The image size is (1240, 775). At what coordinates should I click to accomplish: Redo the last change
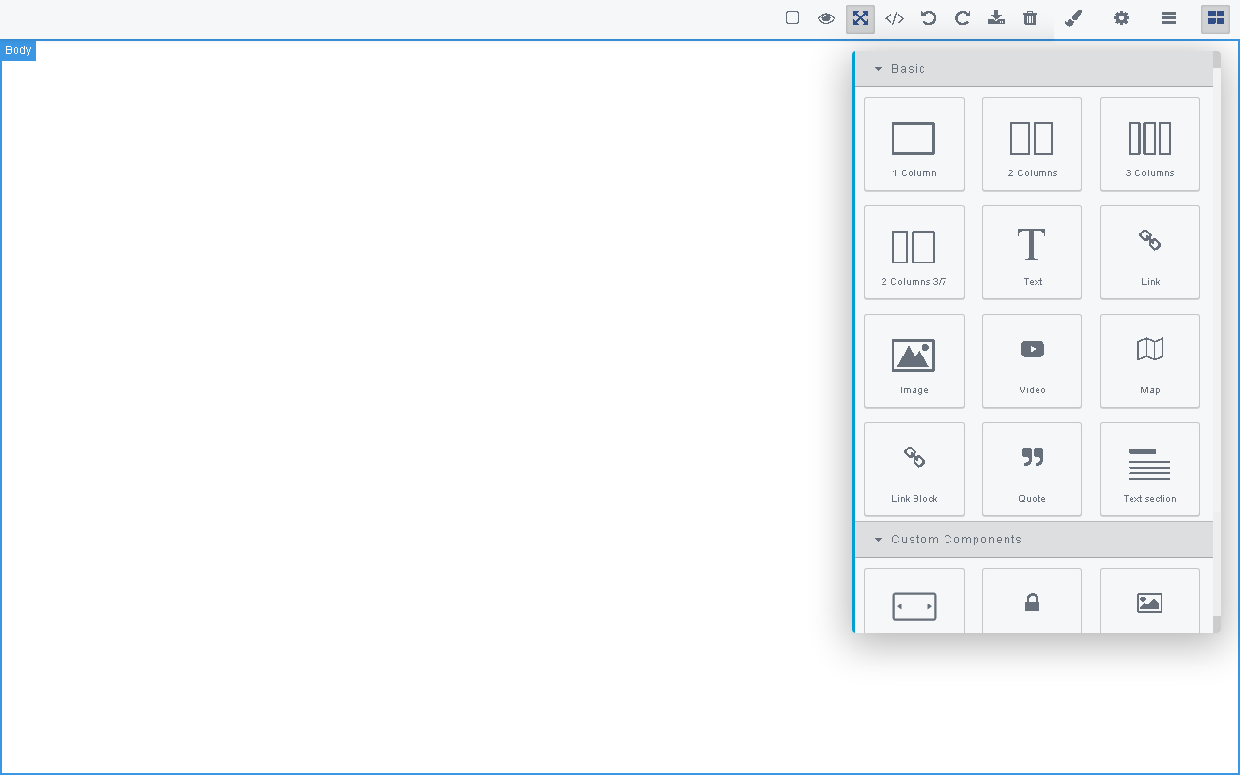tap(961, 18)
